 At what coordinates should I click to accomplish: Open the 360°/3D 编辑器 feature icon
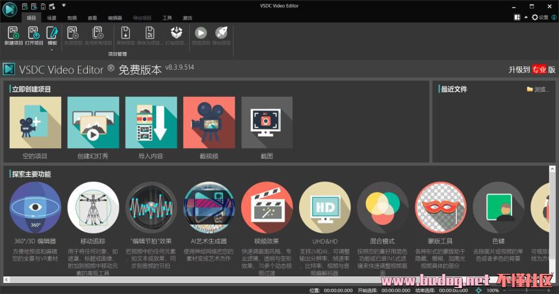[35, 207]
